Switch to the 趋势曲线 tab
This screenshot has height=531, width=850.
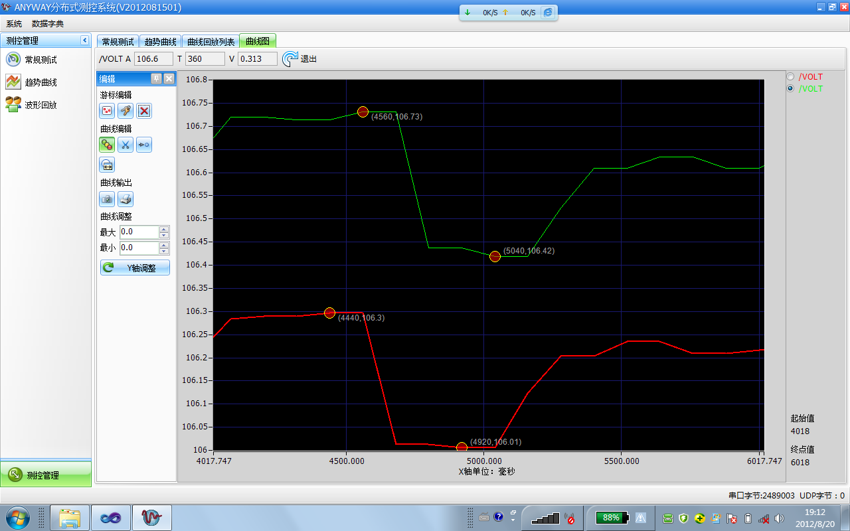[160, 42]
